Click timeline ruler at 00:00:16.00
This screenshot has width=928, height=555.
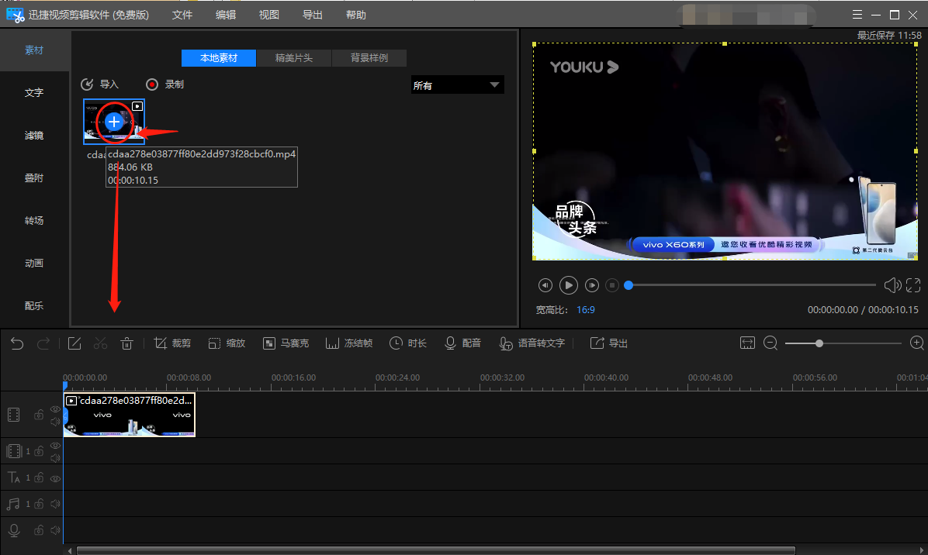click(x=293, y=377)
